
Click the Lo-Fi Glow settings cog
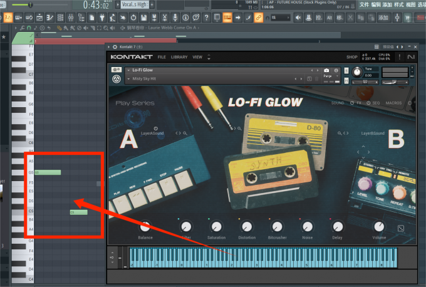(x=410, y=103)
